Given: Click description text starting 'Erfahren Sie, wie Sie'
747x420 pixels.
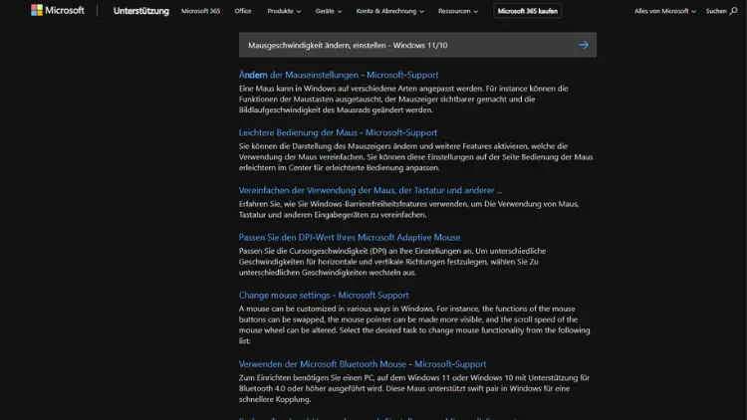Looking at the screenshot, I should [408, 209].
